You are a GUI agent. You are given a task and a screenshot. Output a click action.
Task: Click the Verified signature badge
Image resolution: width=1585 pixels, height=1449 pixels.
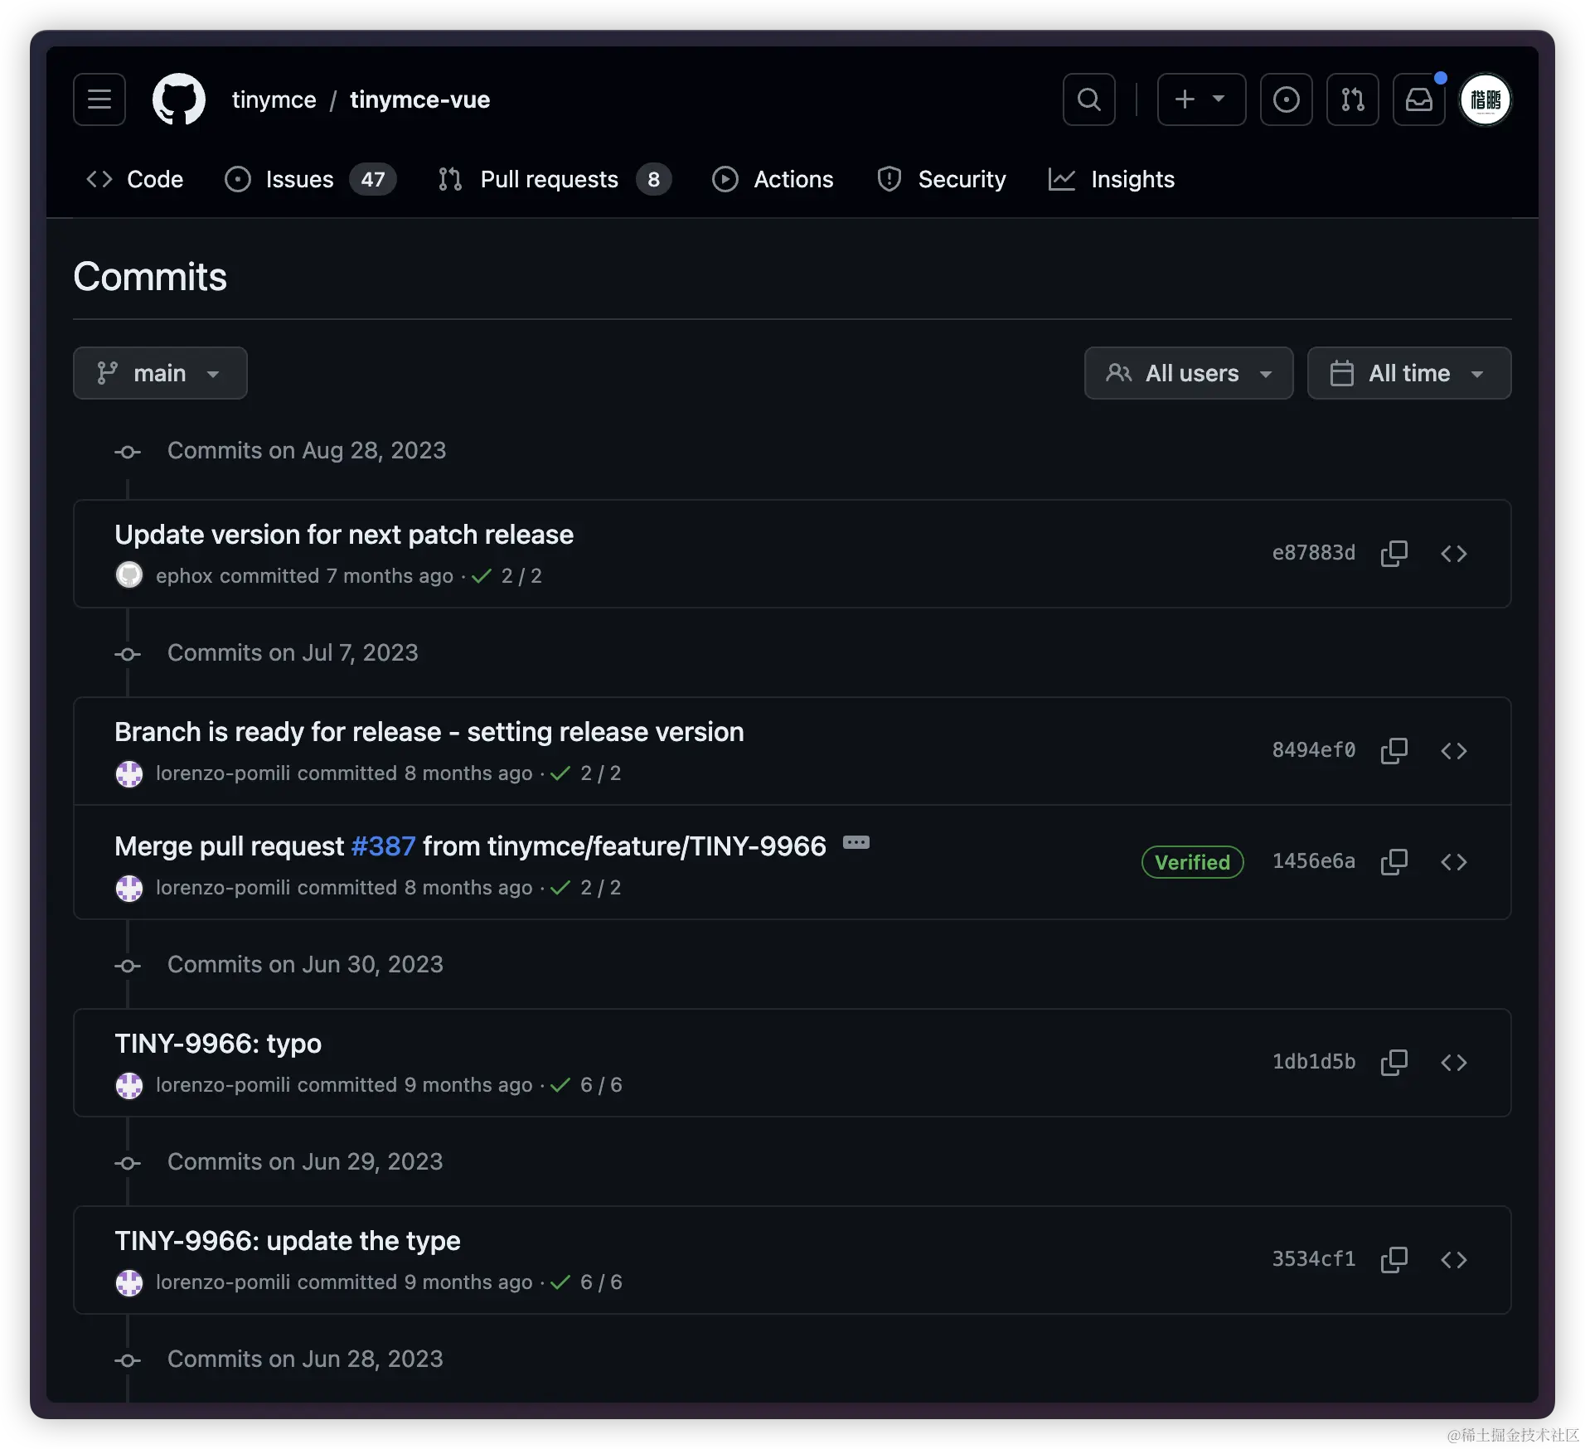tap(1193, 862)
